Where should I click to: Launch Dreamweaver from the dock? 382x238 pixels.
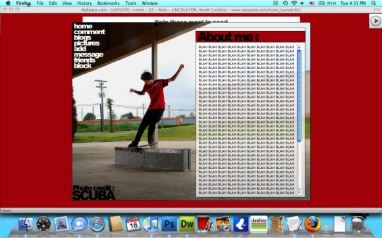187,224
